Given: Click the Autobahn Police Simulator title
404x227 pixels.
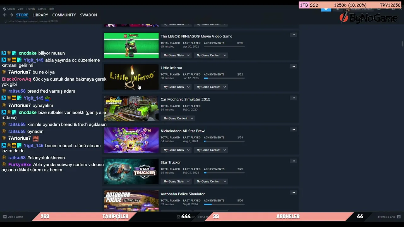Looking at the screenshot, I should pyautogui.click(x=183, y=194).
